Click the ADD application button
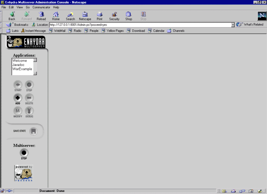267x194 pixels. coord(18,99)
